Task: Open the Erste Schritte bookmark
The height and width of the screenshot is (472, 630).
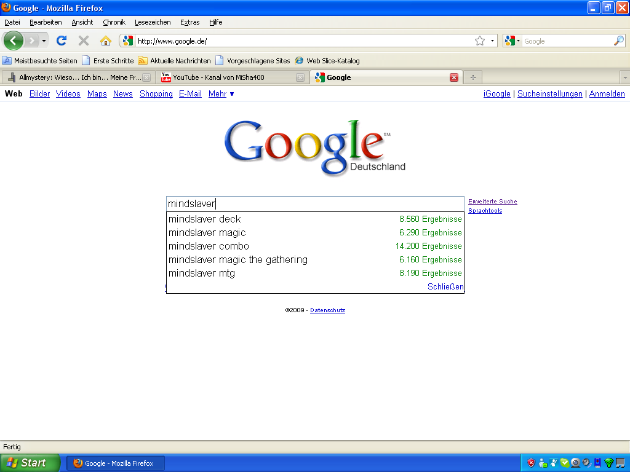Action: pyautogui.click(x=108, y=61)
